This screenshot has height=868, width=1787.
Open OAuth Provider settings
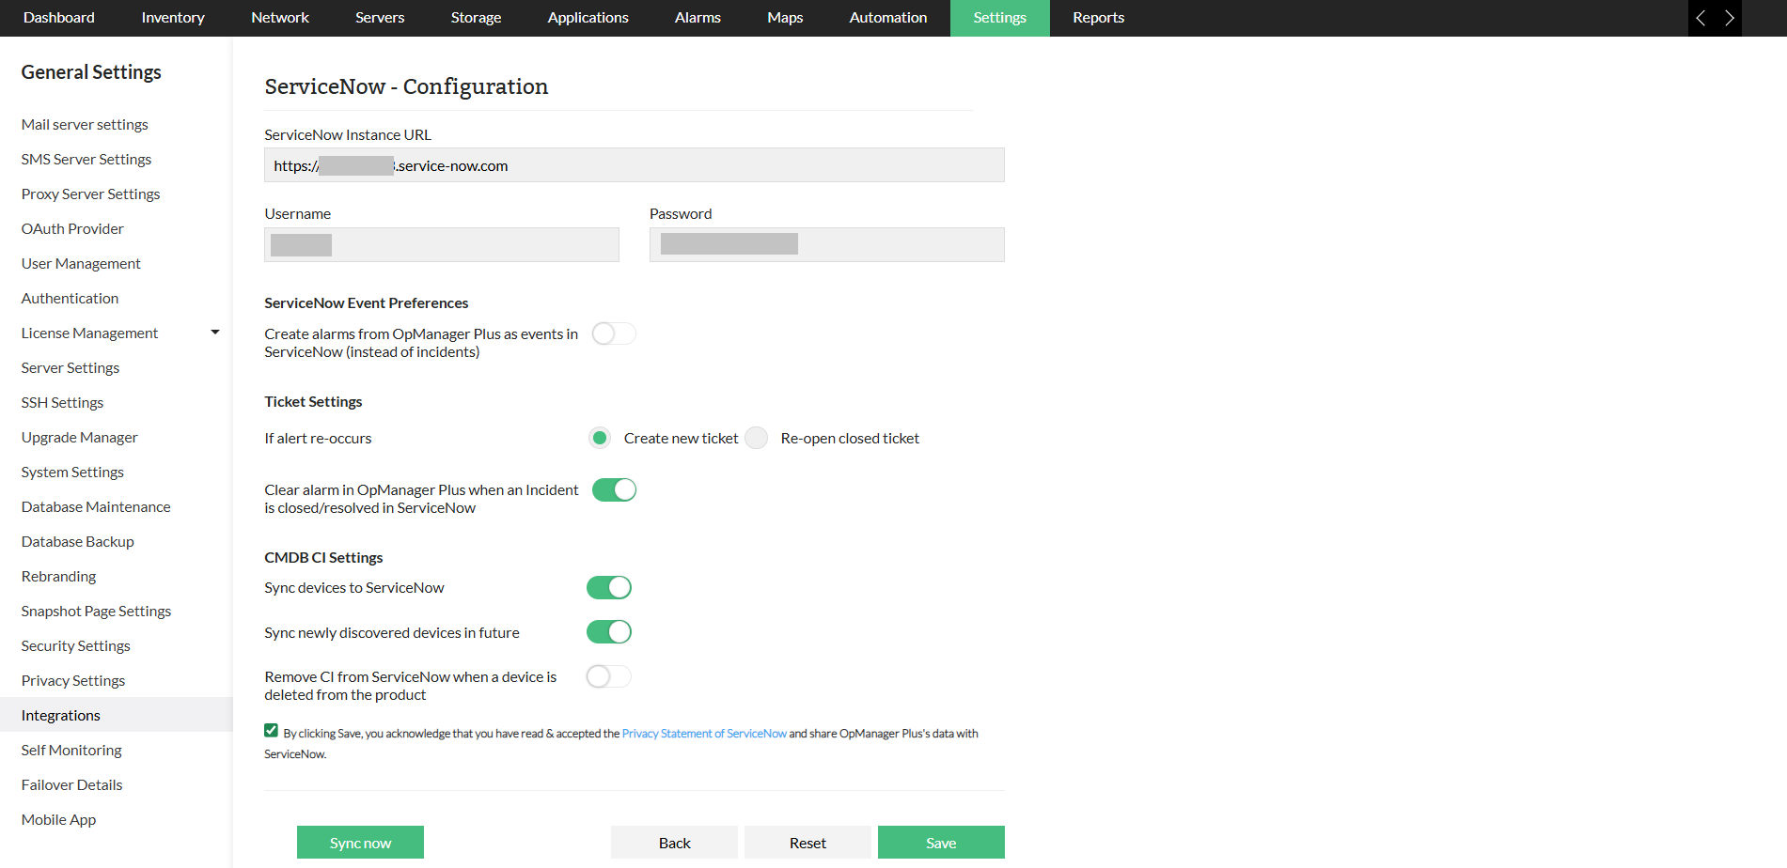(72, 228)
